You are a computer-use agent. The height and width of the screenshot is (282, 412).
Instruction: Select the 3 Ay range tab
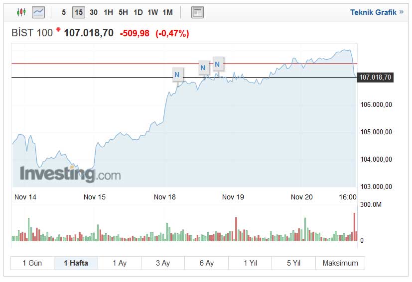[x=163, y=263]
